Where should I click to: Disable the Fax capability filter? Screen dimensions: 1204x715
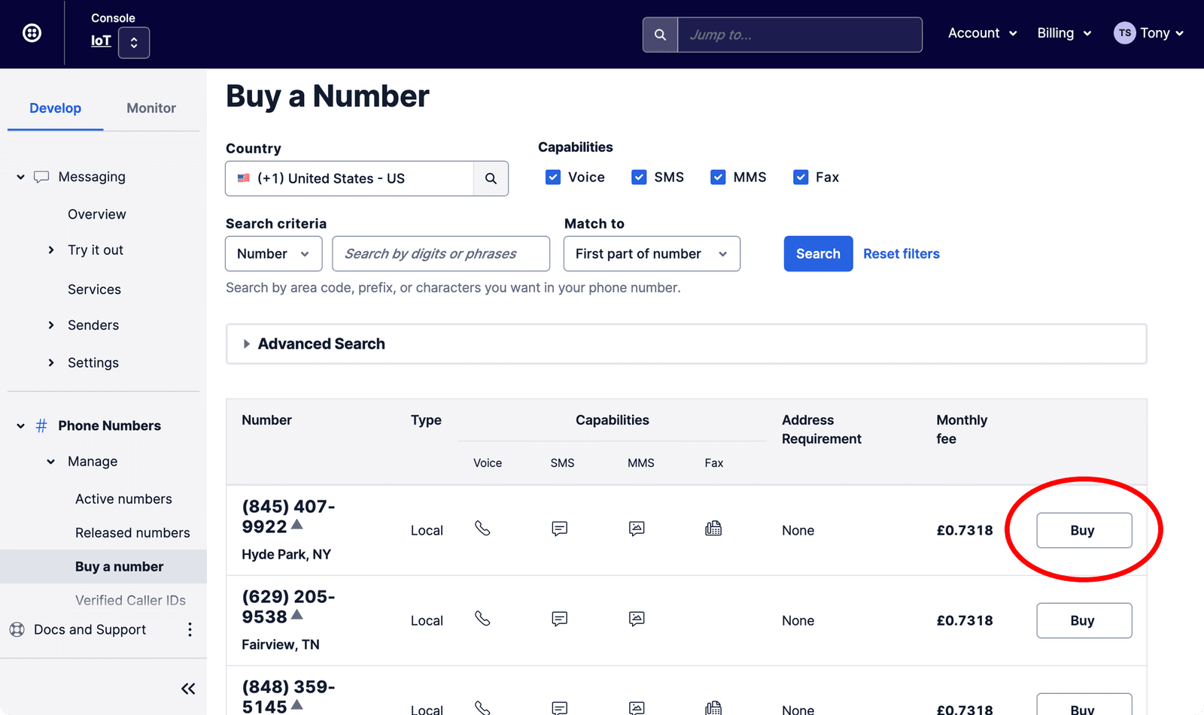(801, 177)
